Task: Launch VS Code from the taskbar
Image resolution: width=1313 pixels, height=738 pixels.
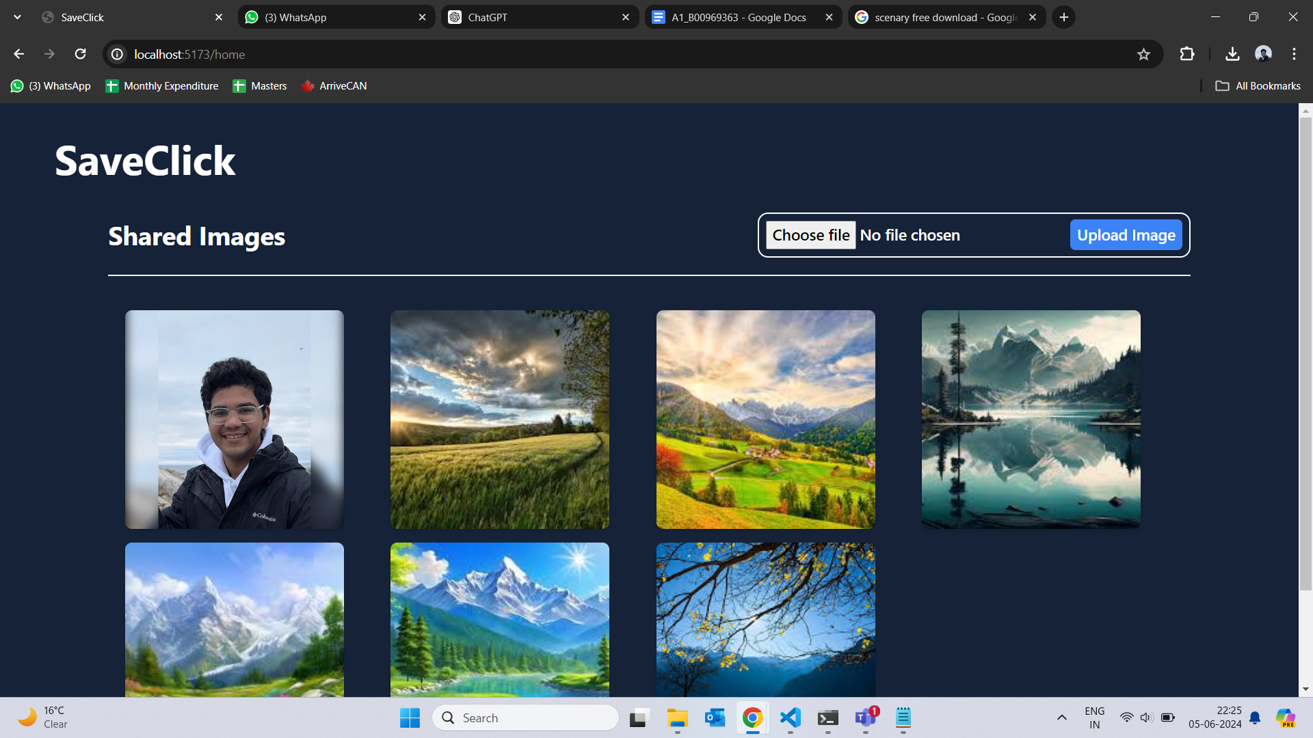Action: pyautogui.click(x=790, y=718)
